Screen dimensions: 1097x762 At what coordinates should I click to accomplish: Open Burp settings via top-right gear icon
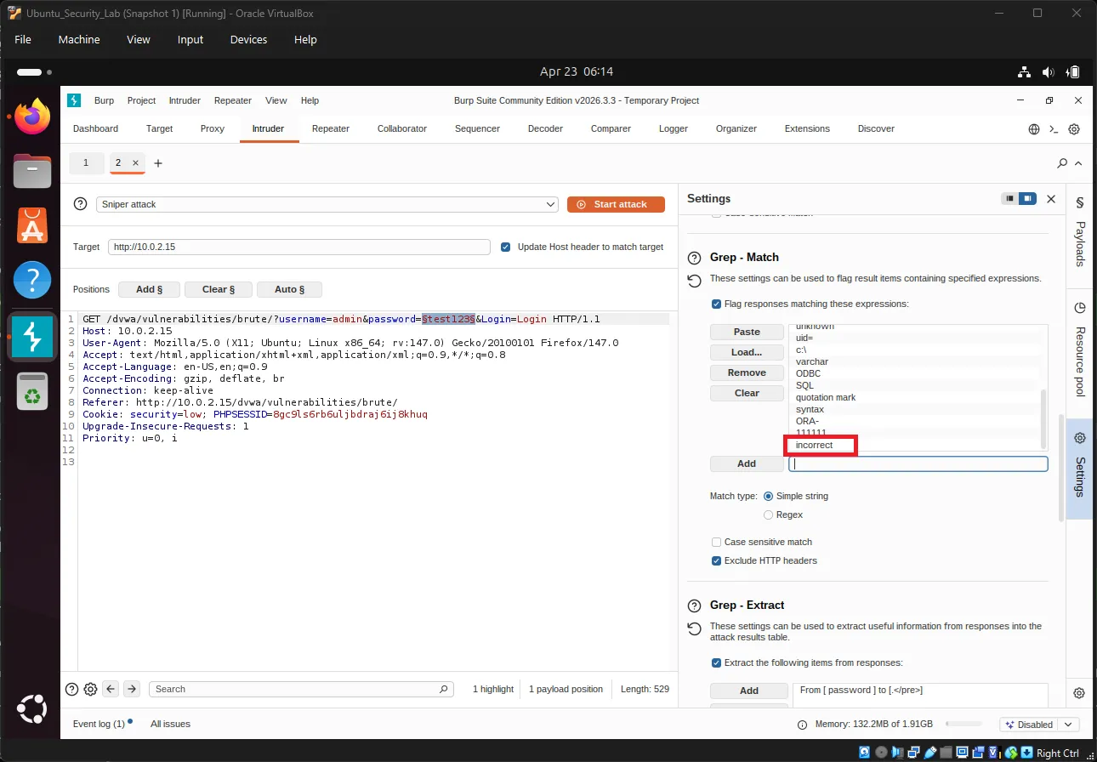tap(1073, 128)
